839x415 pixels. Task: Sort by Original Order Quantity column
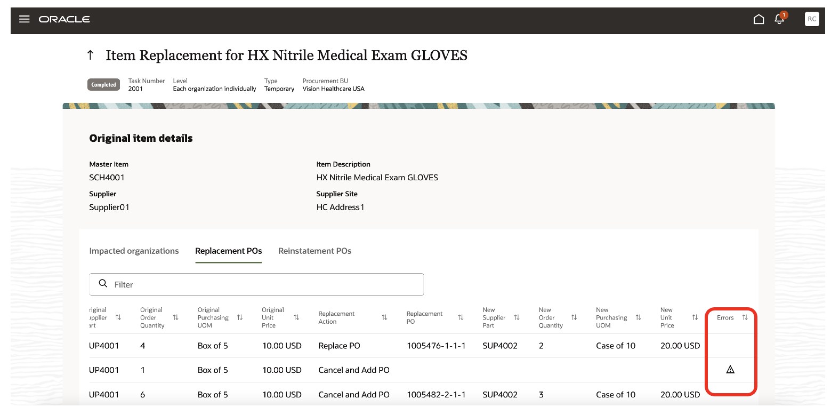[175, 317]
